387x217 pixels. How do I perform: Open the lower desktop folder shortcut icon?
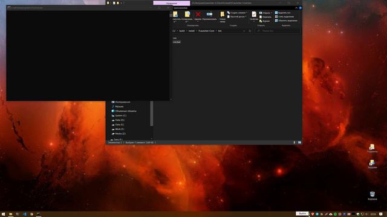pos(372,163)
